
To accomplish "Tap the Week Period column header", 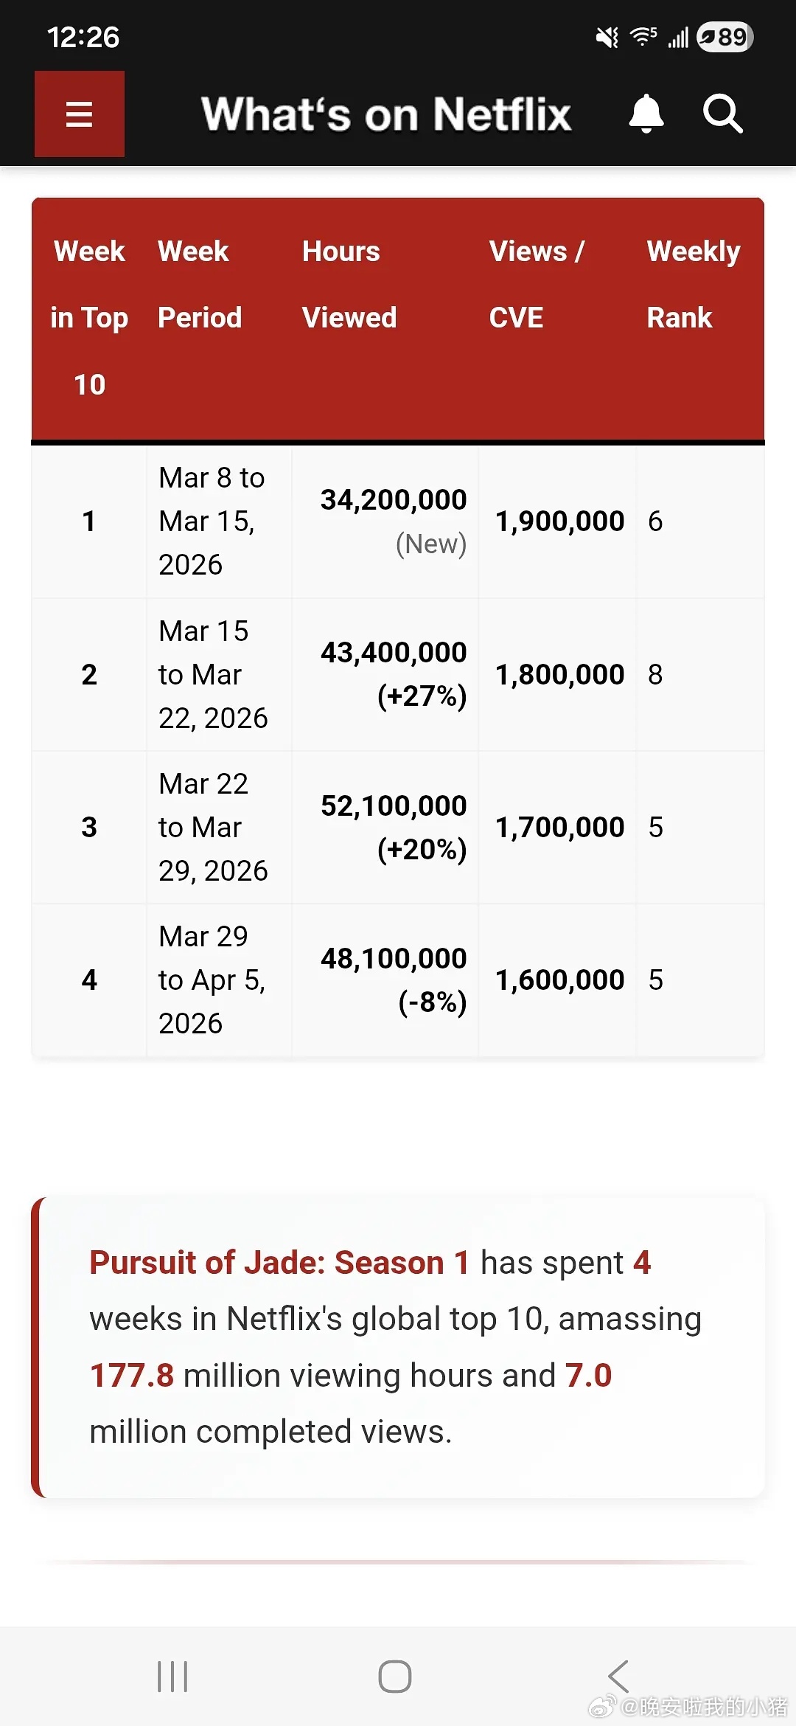I will point(200,285).
